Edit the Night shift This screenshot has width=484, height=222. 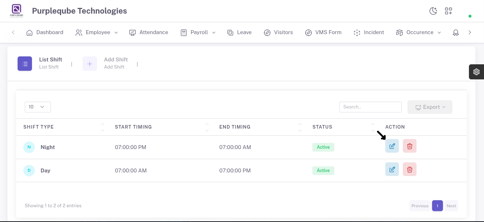(392, 146)
